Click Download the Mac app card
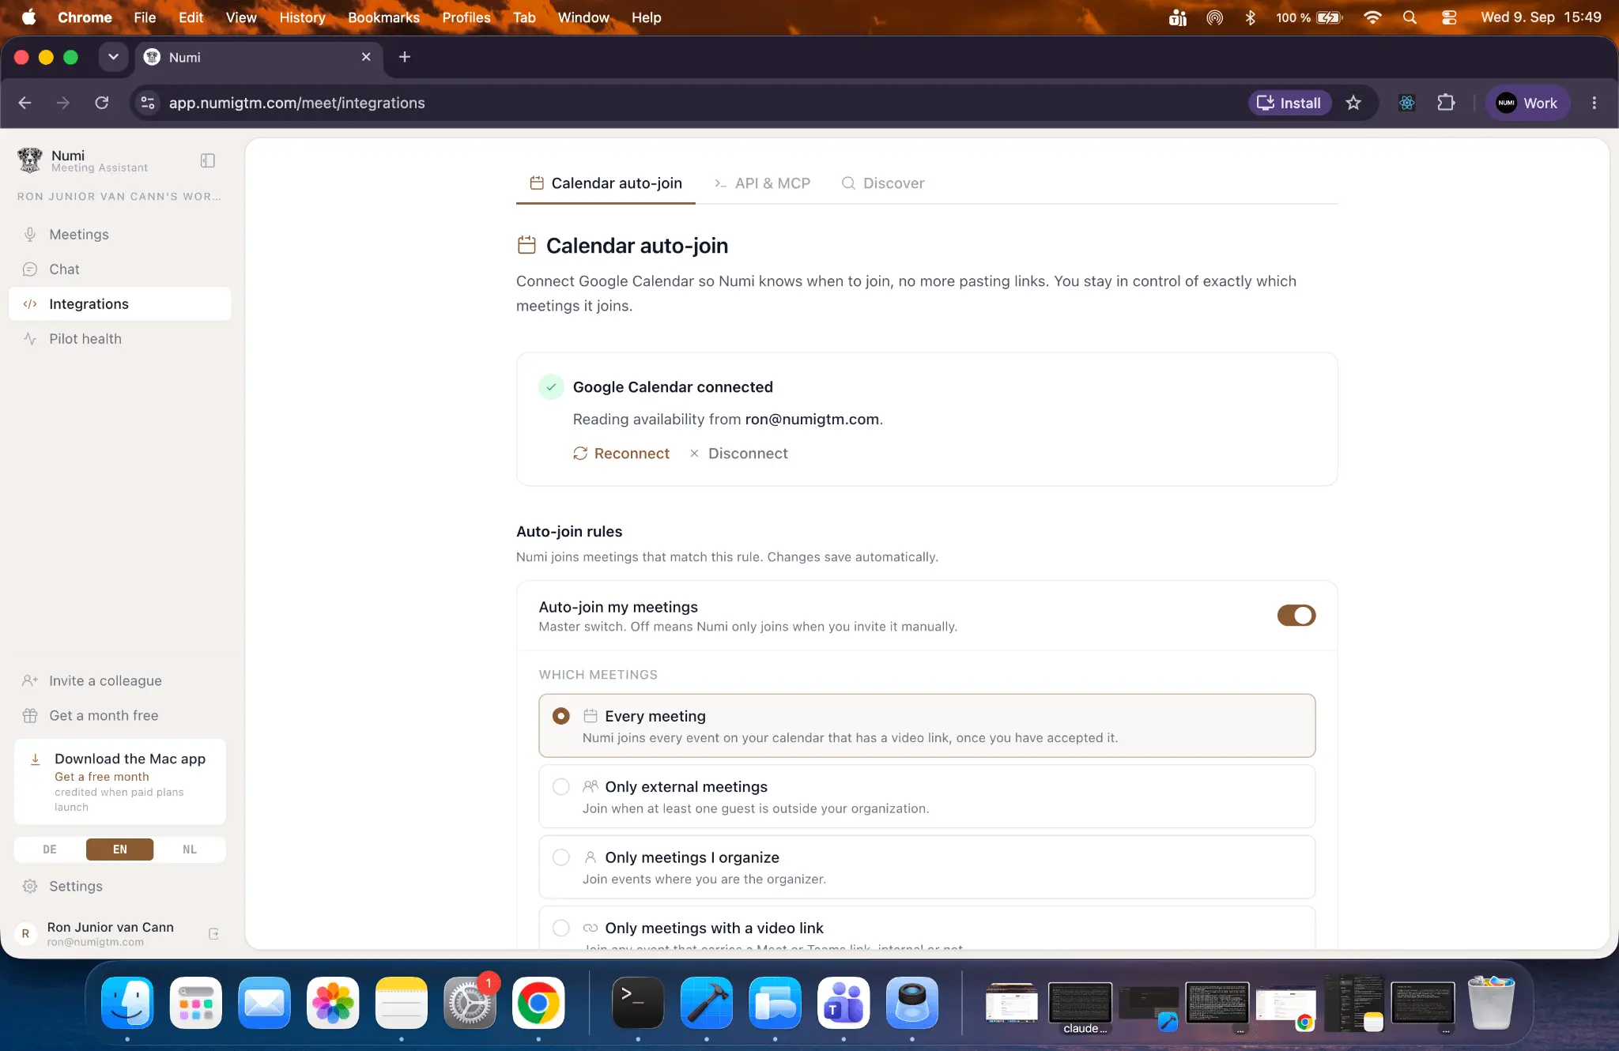Screen dimensions: 1619x1051 coord(120,782)
